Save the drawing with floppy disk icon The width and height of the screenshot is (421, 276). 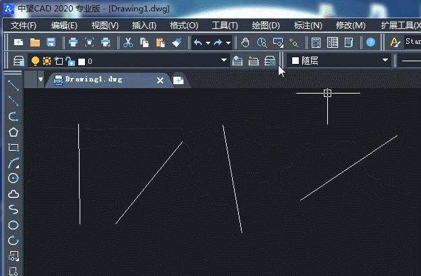tap(51, 42)
